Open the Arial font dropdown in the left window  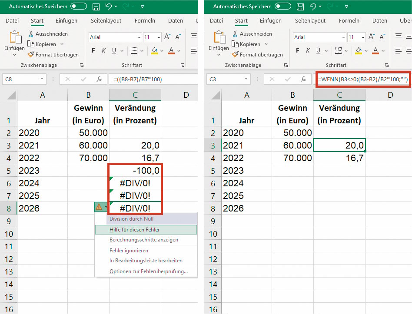pos(139,37)
